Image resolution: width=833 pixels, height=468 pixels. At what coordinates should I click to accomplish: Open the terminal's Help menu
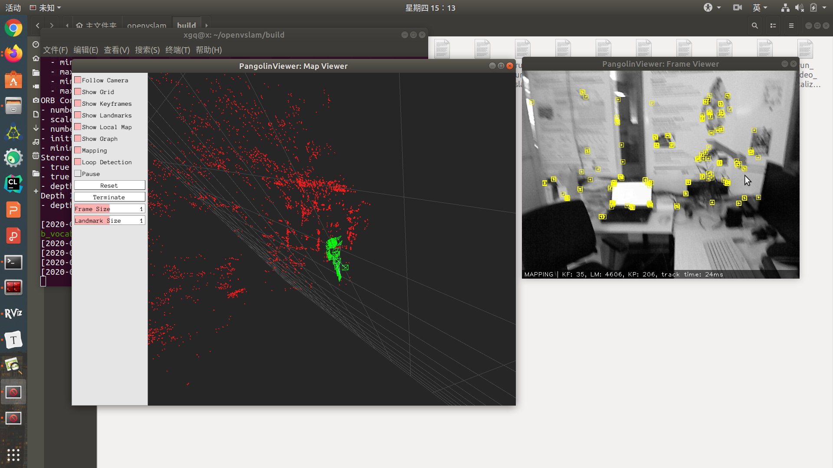pyautogui.click(x=209, y=50)
